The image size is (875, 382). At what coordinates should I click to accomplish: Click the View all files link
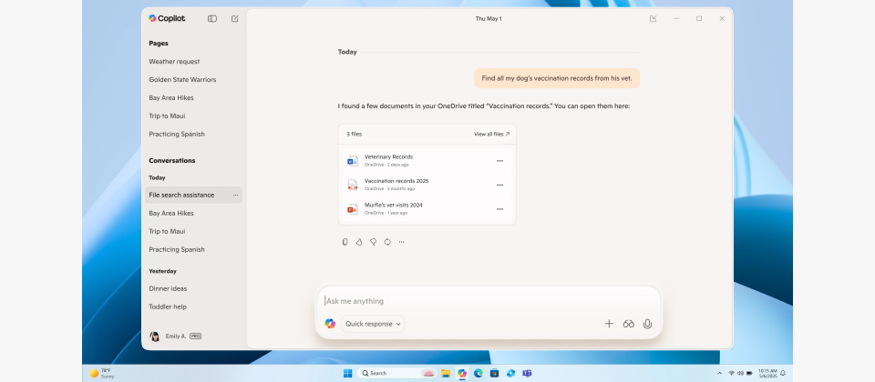(491, 134)
